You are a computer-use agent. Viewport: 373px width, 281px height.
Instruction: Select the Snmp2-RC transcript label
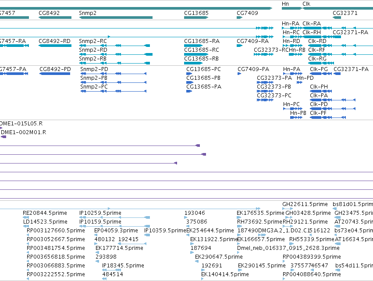93,41
